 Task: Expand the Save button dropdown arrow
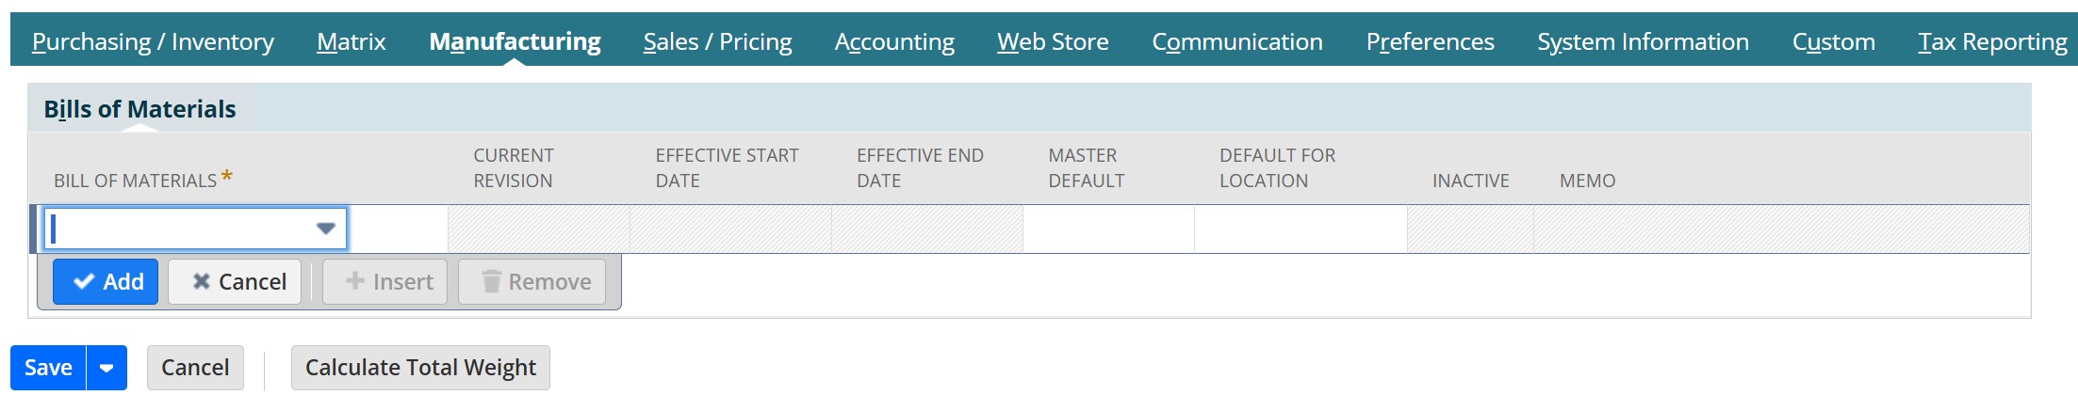(106, 368)
